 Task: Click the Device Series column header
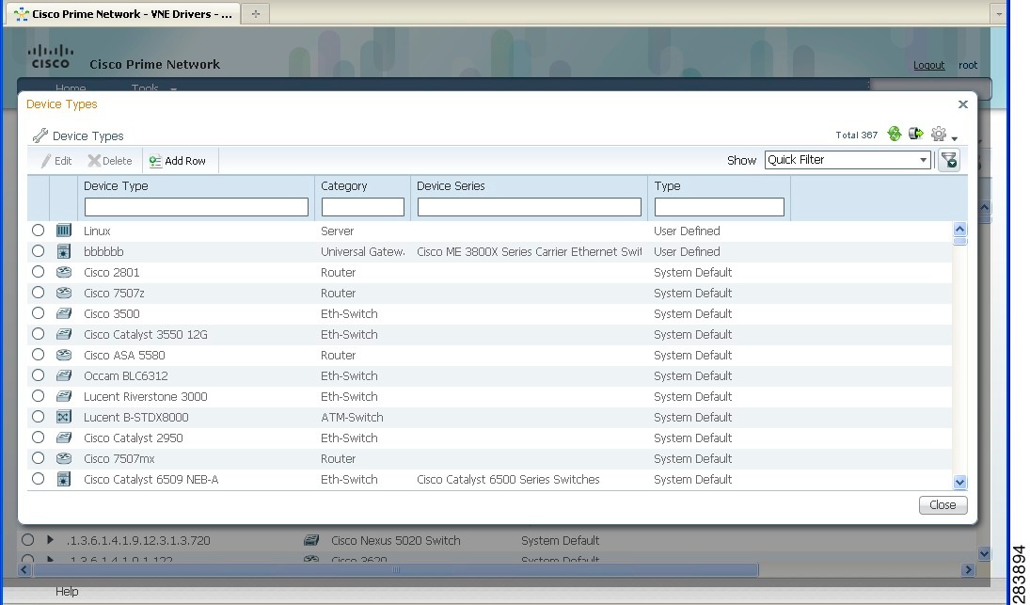point(451,186)
